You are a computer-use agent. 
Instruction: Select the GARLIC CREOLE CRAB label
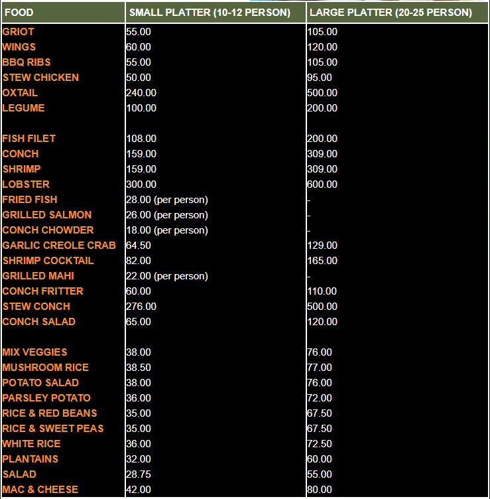[59, 246]
